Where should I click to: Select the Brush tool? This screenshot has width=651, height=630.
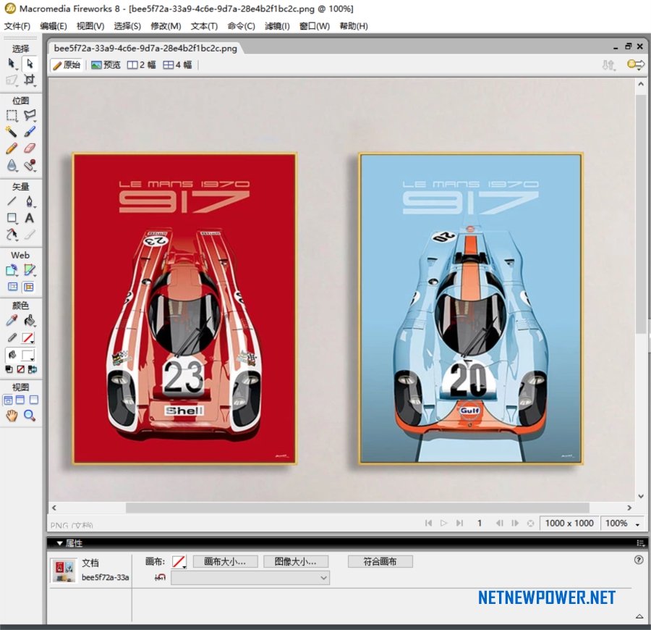click(x=30, y=132)
